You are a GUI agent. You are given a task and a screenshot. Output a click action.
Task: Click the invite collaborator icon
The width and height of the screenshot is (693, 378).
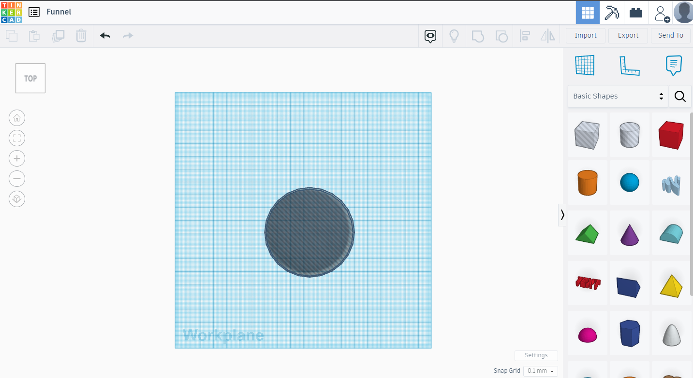point(662,13)
